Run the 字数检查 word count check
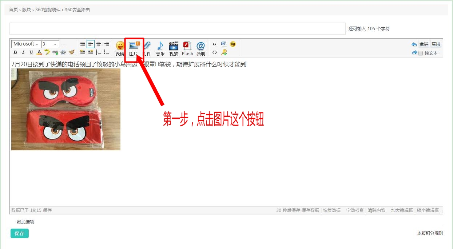 pyautogui.click(x=355, y=210)
